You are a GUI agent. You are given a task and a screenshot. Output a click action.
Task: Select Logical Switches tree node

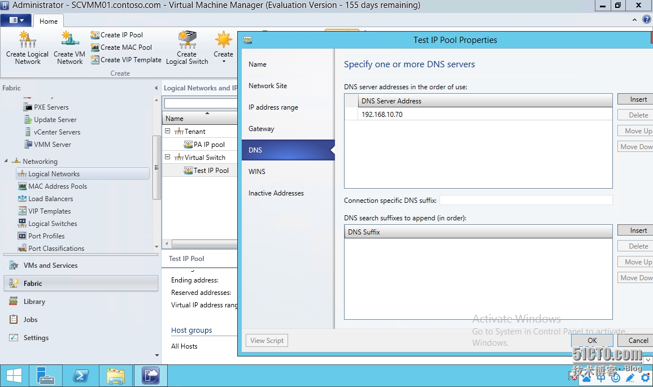tap(47, 224)
